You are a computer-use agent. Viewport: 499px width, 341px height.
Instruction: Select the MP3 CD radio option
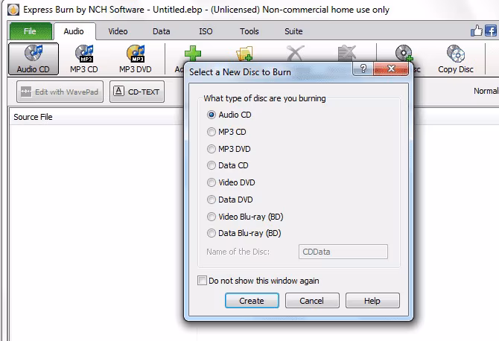pos(212,132)
